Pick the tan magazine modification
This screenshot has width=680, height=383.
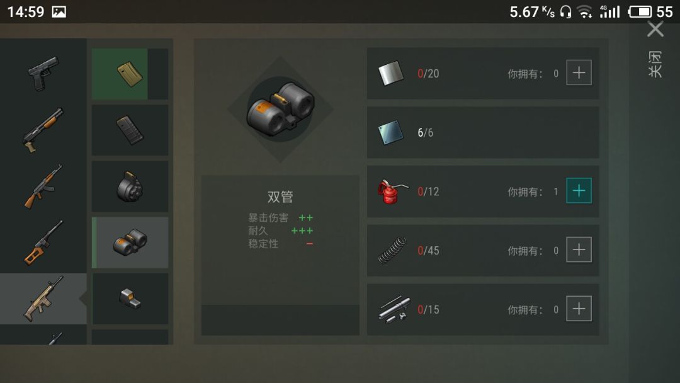pos(130,74)
